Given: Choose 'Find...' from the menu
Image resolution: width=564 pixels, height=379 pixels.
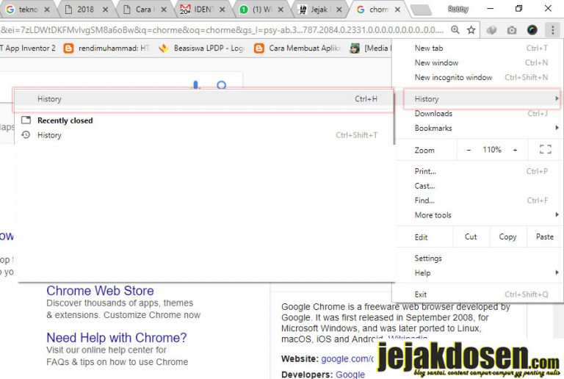Looking at the screenshot, I should [477, 201].
